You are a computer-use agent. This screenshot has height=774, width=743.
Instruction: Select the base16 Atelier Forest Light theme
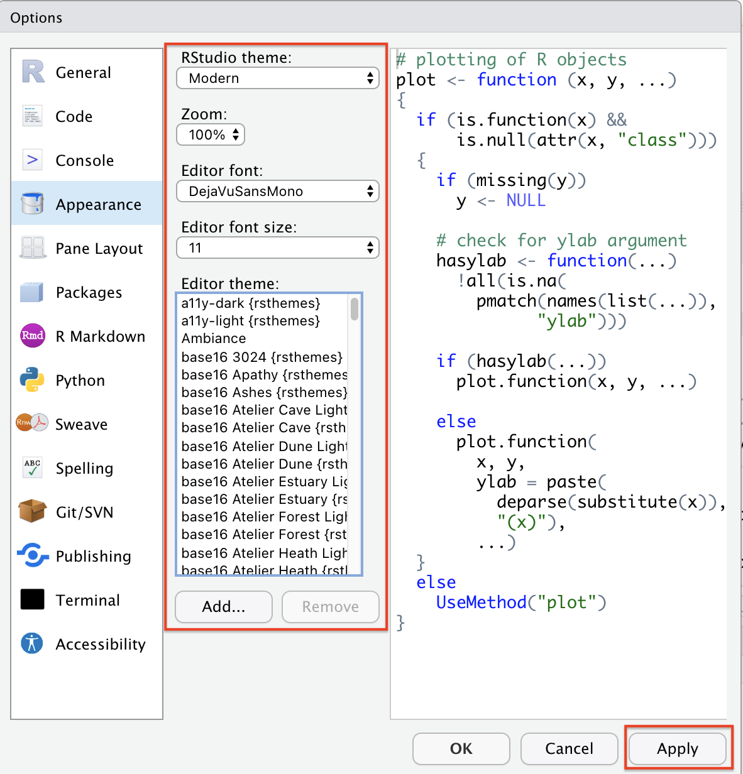[263, 516]
